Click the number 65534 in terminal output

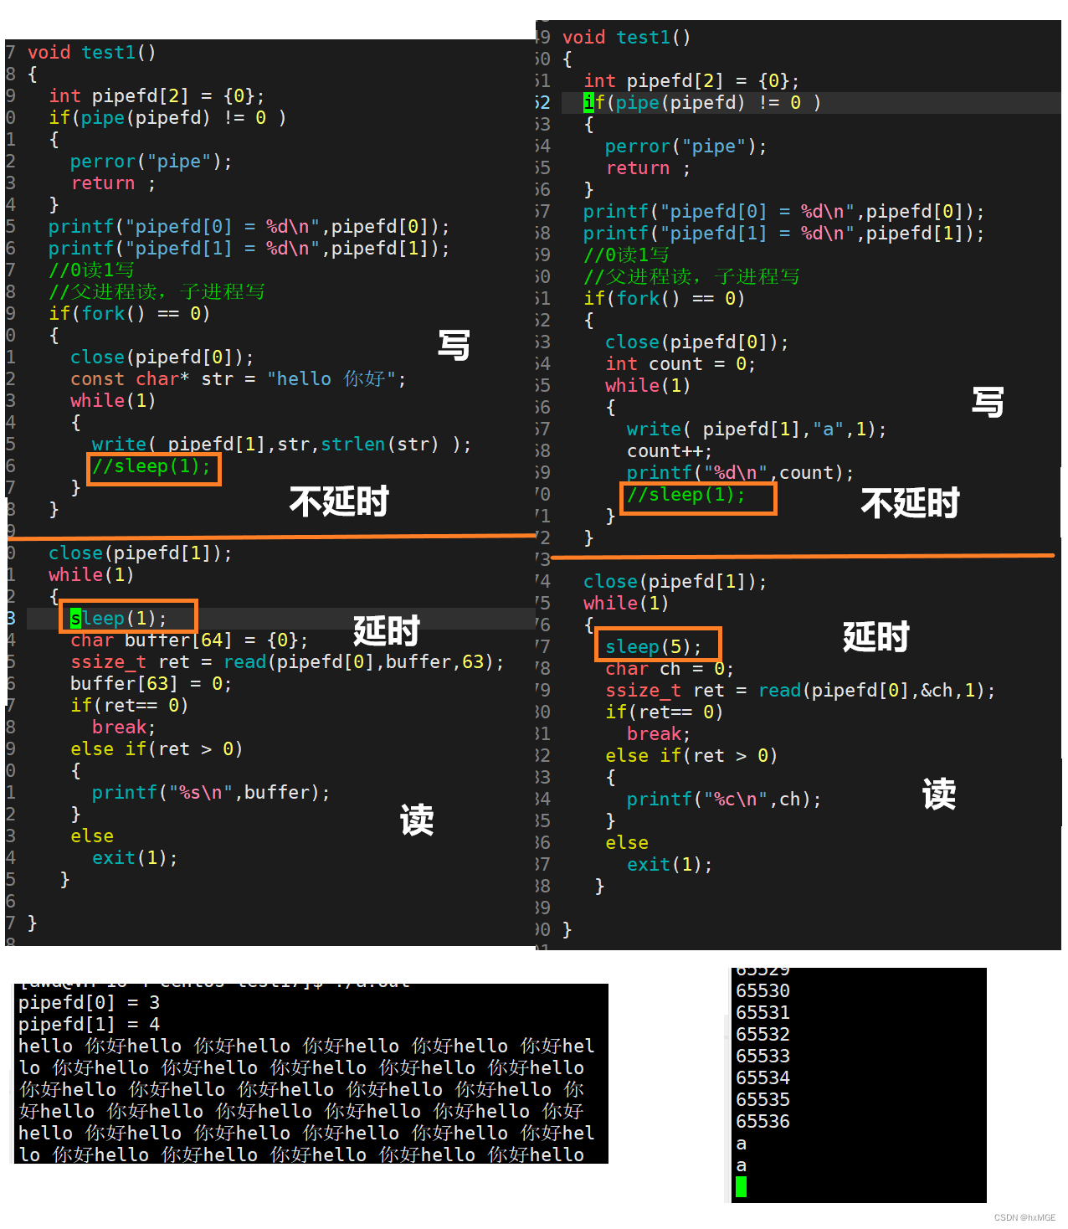coord(762,1078)
